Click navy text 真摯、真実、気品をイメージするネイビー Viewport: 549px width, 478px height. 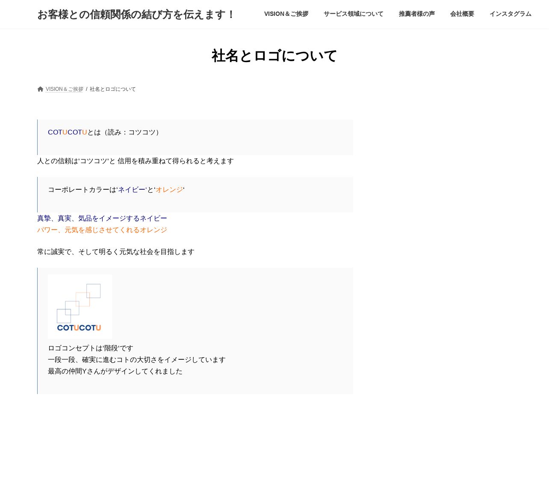click(x=102, y=218)
